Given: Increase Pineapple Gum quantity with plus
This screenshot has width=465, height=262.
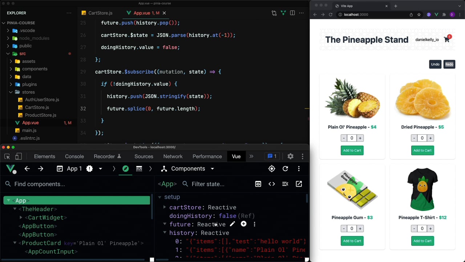Looking at the screenshot, I should click(360, 229).
